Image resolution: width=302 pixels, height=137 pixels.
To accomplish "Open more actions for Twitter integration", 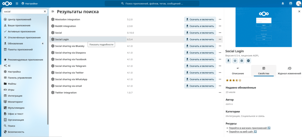I will click(220, 93).
